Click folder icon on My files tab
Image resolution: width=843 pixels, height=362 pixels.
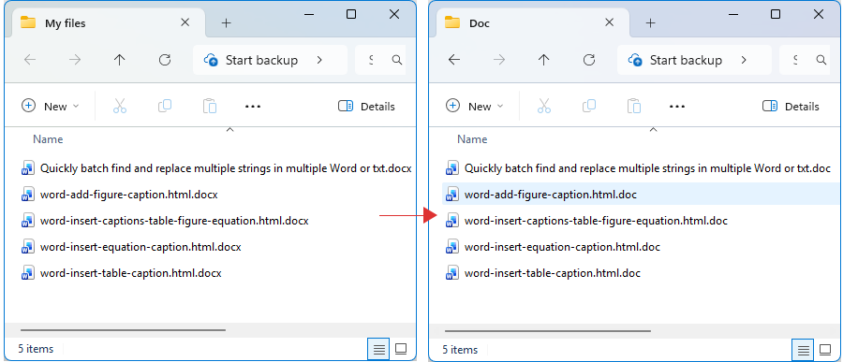pyautogui.click(x=28, y=22)
